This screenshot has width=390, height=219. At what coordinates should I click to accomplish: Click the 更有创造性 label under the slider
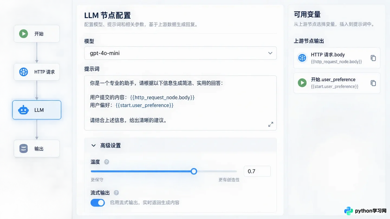click(229, 180)
